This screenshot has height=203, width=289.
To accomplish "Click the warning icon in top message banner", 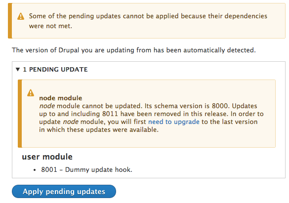I will [21, 16].
